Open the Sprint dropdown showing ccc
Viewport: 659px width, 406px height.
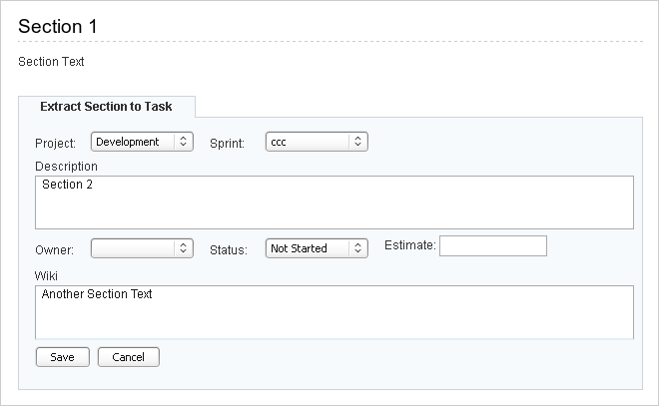point(317,142)
